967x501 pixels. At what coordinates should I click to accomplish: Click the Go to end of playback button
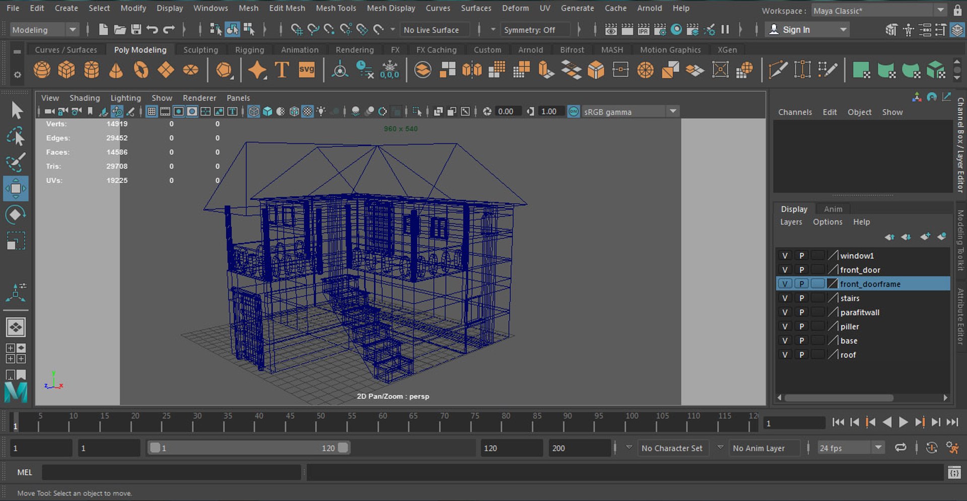pyautogui.click(x=952, y=422)
